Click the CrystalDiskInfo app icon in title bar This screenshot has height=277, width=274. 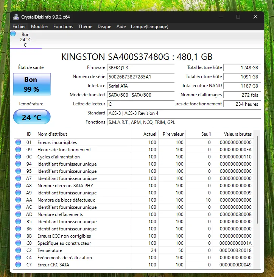pyautogui.click(x=16, y=17)
